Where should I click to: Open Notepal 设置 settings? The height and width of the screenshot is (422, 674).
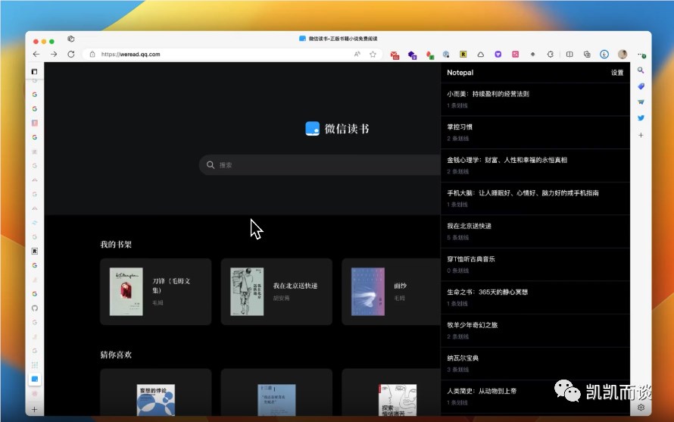point(617,73)
